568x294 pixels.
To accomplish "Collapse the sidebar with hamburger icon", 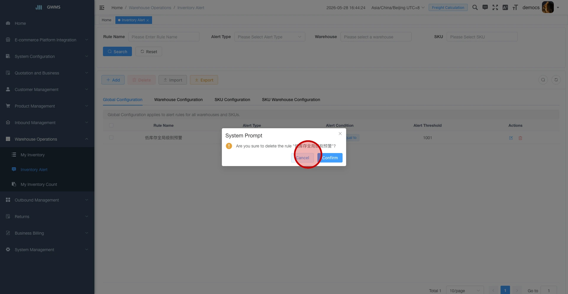I will [x=102, y=8].
